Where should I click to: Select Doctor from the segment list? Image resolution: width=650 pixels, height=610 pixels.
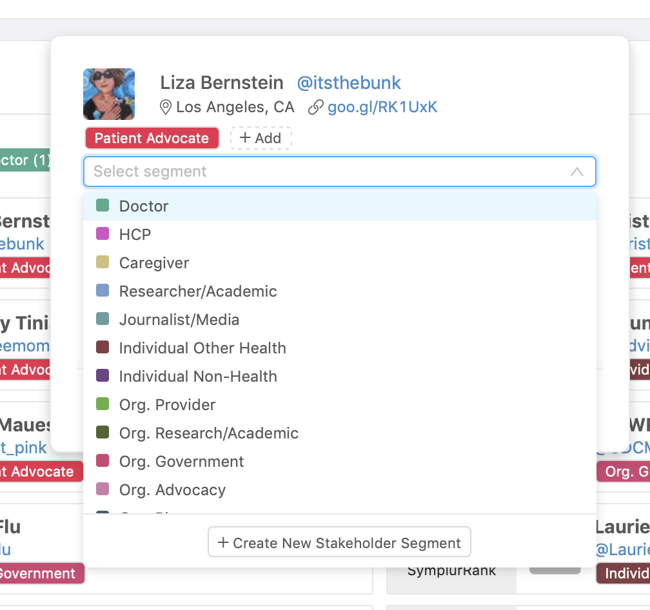(339, 206)
